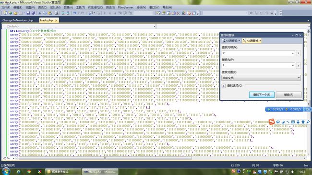Close the Hack.php tab
This screenshot has height=175, width=312.
(x=56, y=21)
